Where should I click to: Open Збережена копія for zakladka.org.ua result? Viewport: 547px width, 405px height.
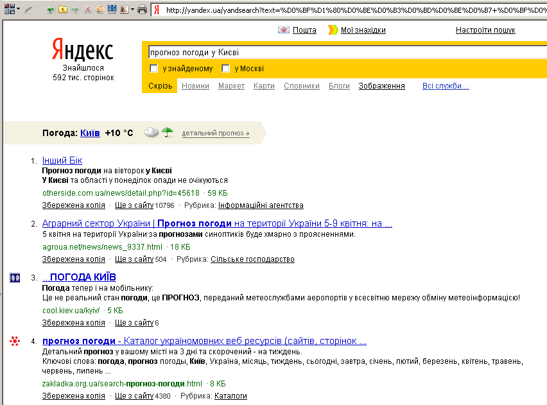[74, 396]
